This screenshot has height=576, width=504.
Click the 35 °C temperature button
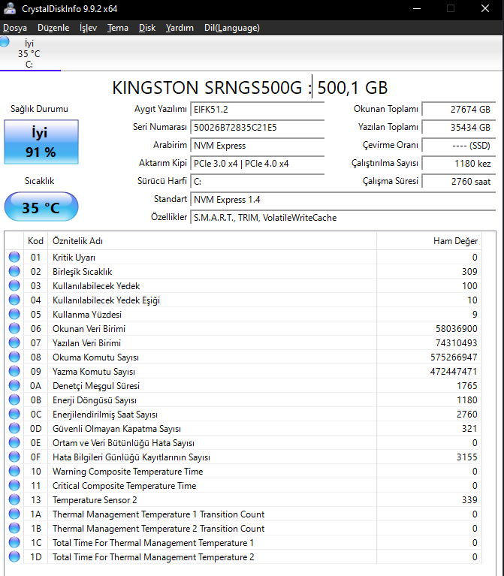41,207
